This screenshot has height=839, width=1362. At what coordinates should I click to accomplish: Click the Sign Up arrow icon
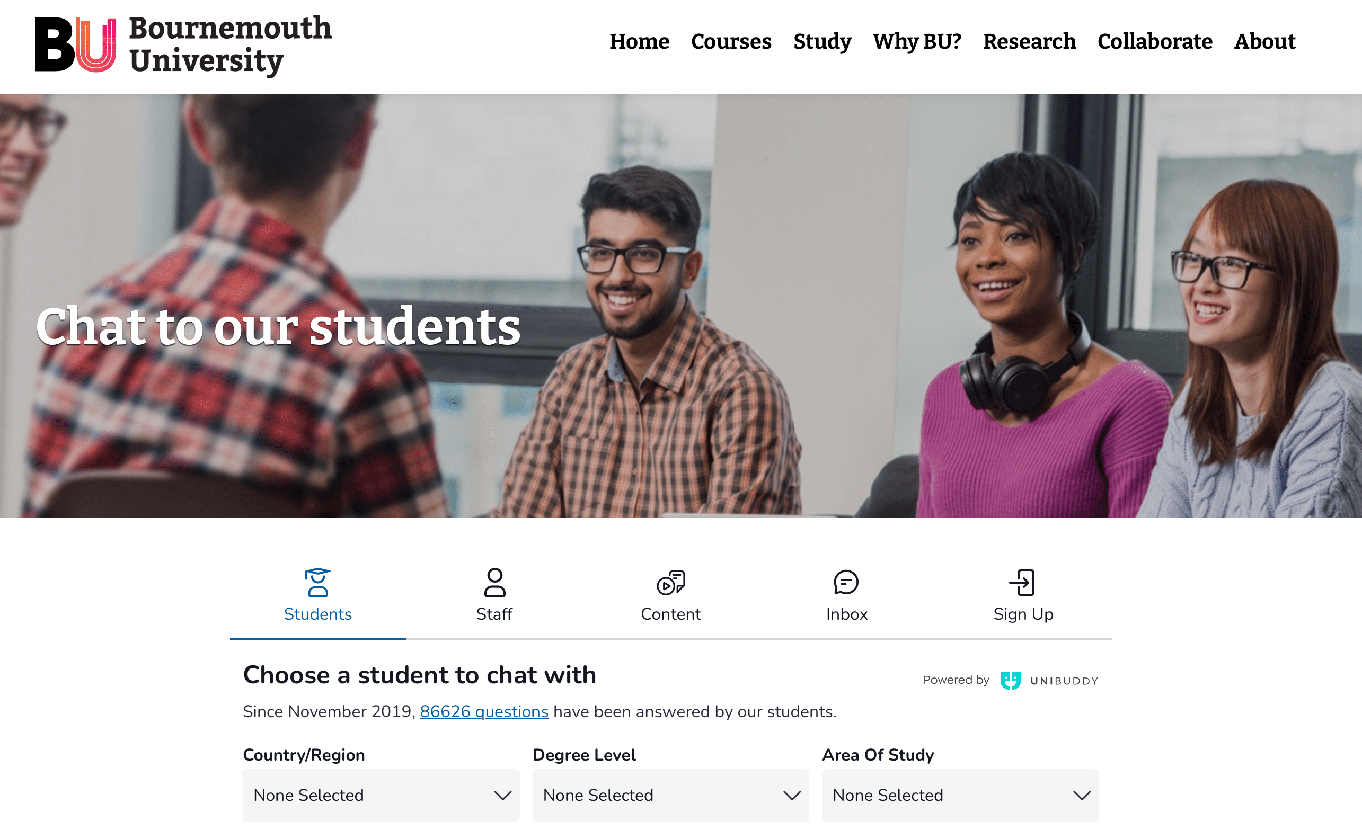[1022, 582]
